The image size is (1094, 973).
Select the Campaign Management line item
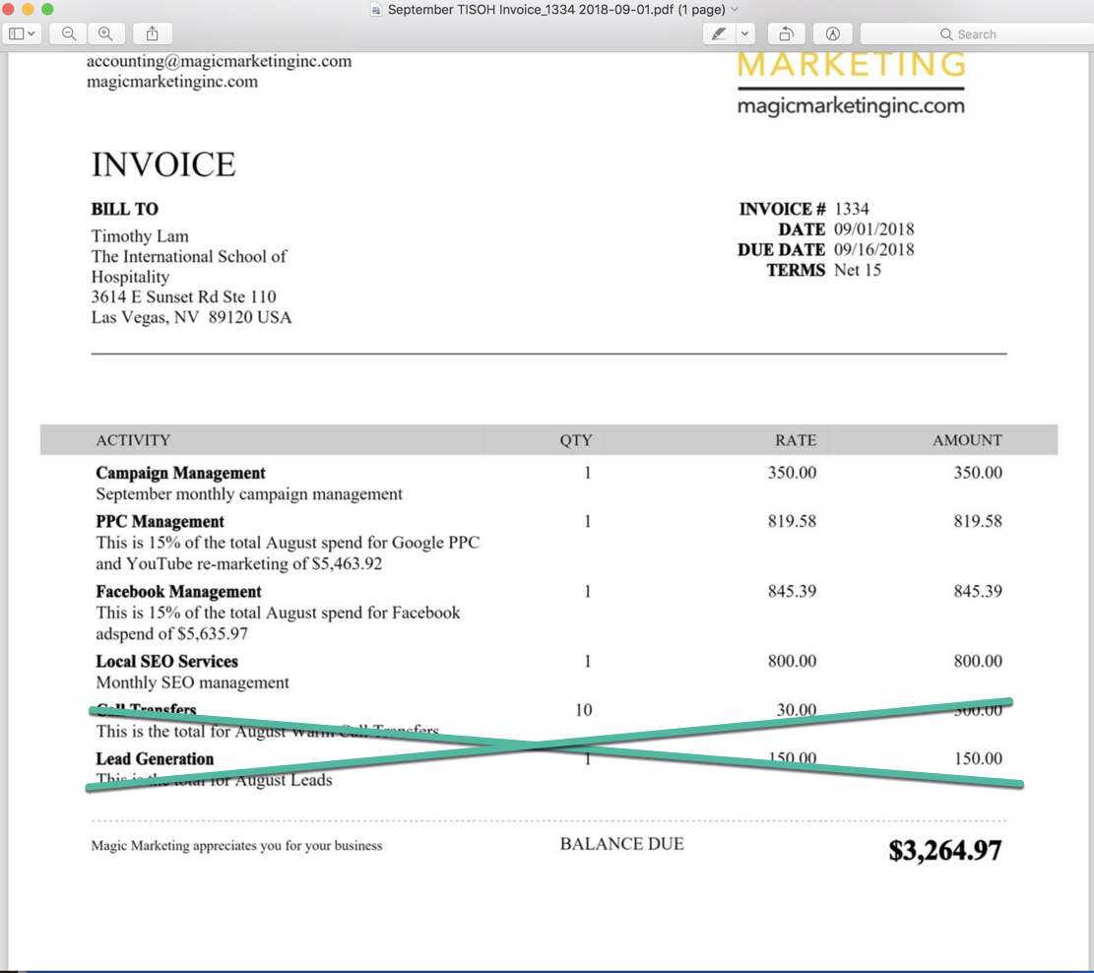click(181, 473)
